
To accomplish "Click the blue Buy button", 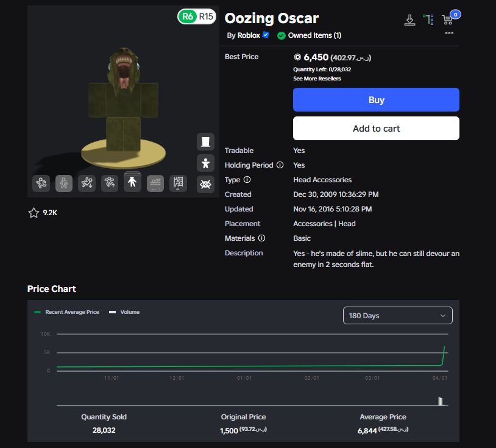I will (376, 100).
